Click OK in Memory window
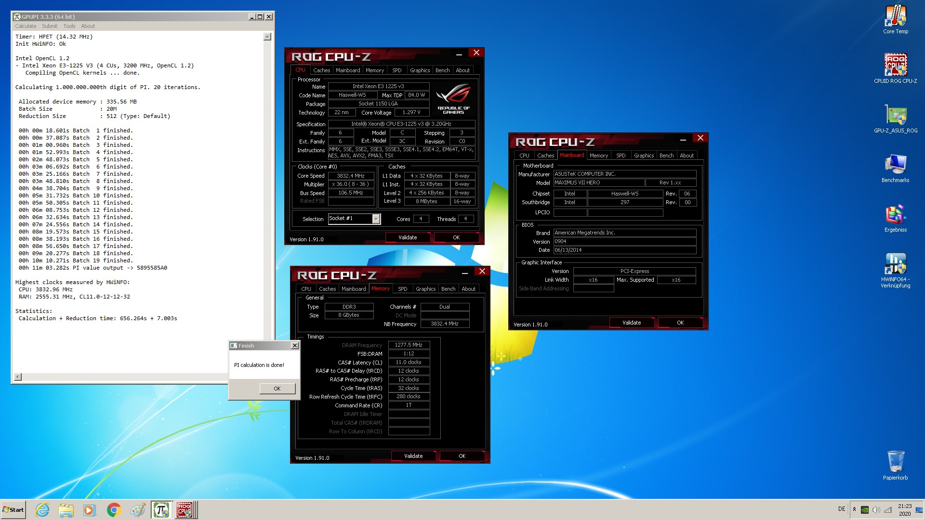The width and height of the screenshot is (925, 520). point(462,456)
